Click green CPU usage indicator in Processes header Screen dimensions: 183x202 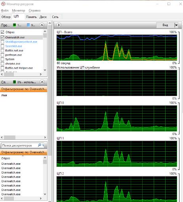14,25
